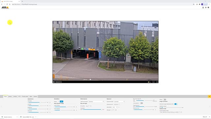Select the Image tab

click(5, 97)
